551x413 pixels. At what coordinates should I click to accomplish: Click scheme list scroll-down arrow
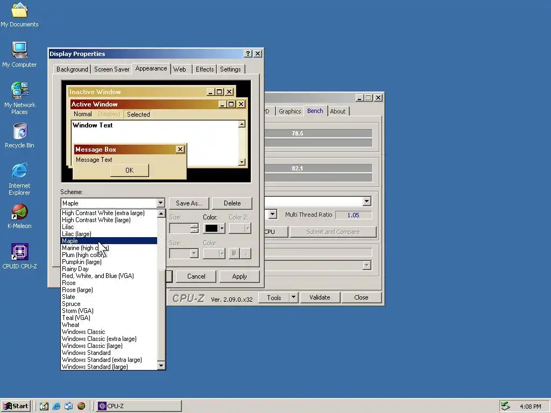[x=161, y=366]
